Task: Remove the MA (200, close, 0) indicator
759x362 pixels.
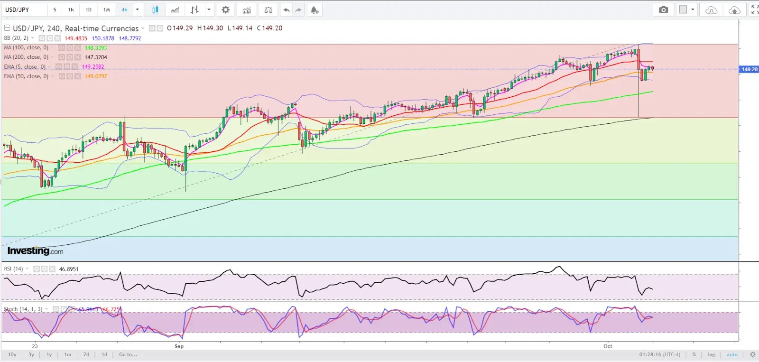Action: pyautogui.click(x=77, y=57)
